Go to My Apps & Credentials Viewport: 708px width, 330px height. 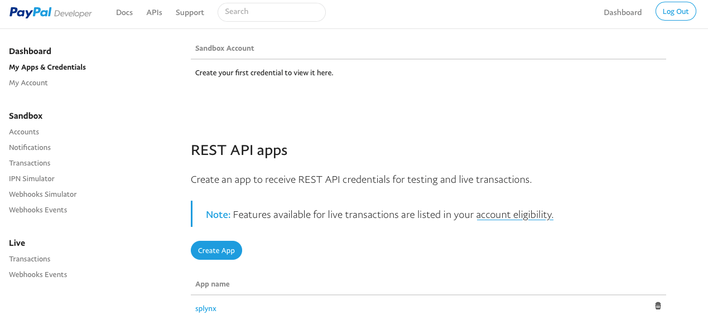coord(47,67)
